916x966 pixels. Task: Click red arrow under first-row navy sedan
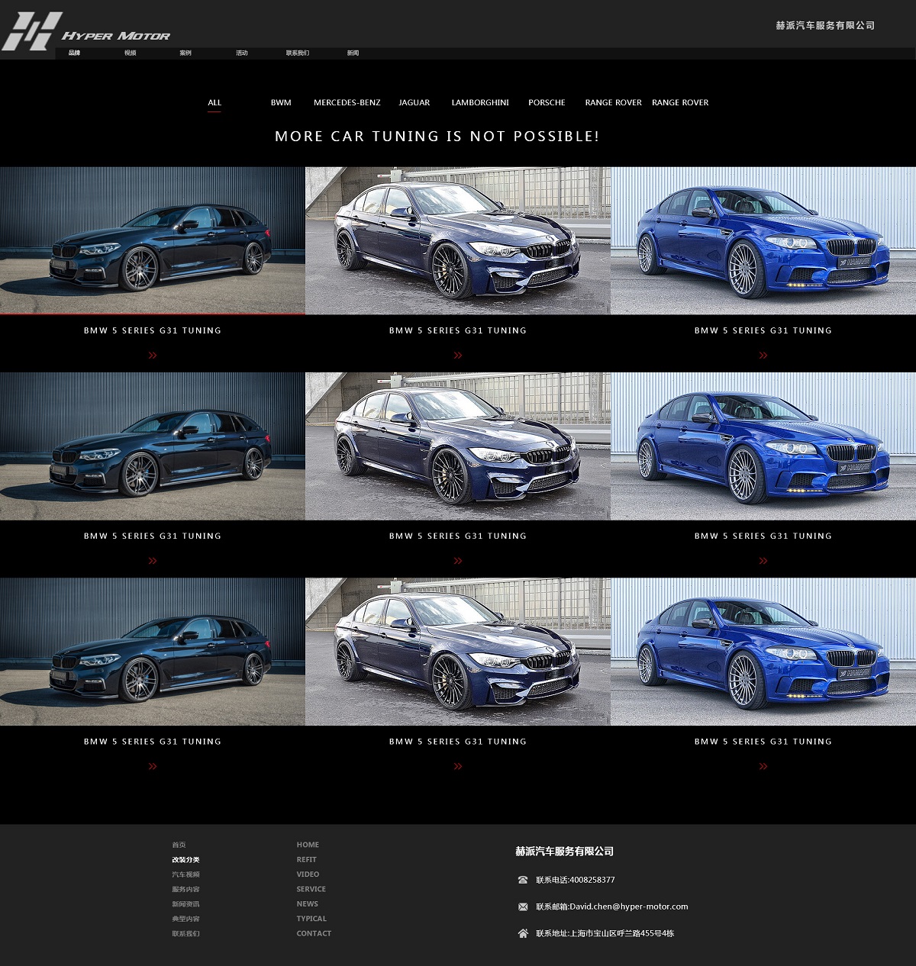tap(458, 355)
